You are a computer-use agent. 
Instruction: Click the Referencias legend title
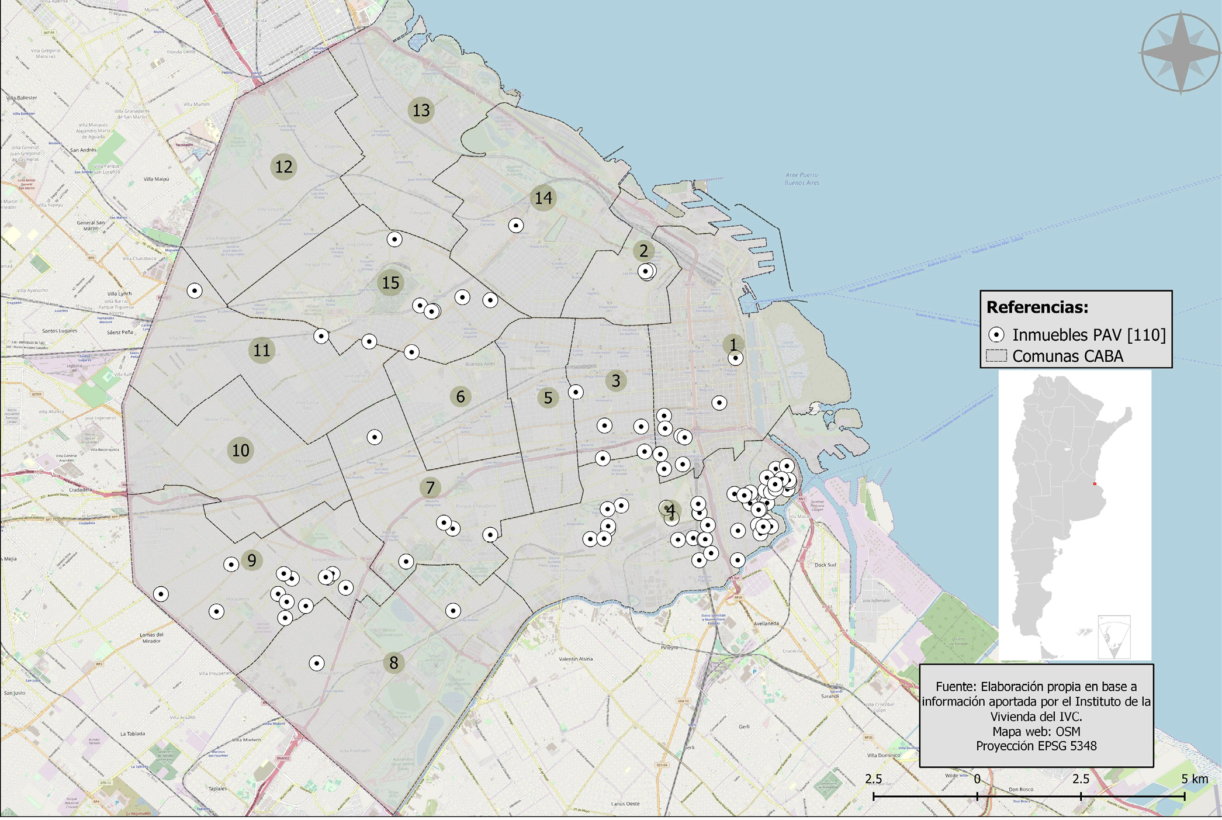pos(1037,307)
